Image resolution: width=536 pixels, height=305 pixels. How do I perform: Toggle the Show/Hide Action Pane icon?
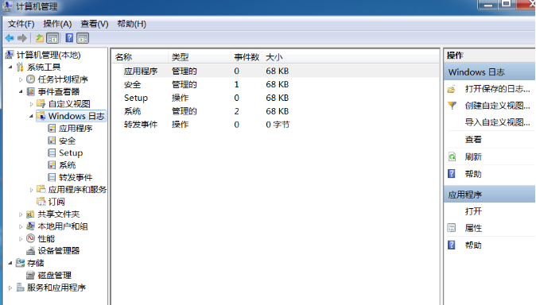coord(83,38)
